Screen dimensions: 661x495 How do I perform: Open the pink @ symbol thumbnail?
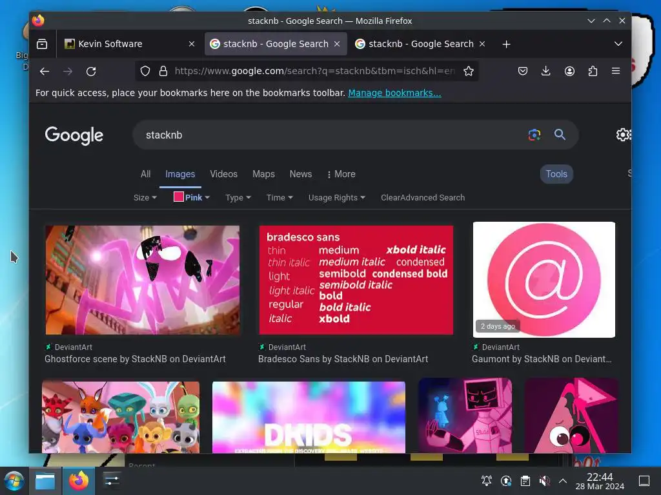(544, 280)
